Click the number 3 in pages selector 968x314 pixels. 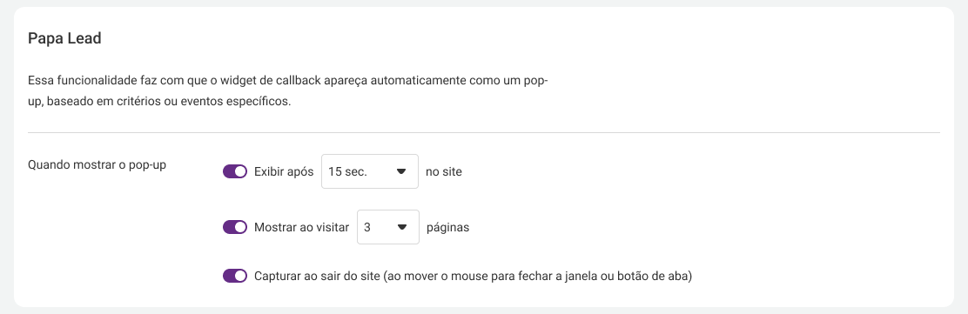[367, 227]
